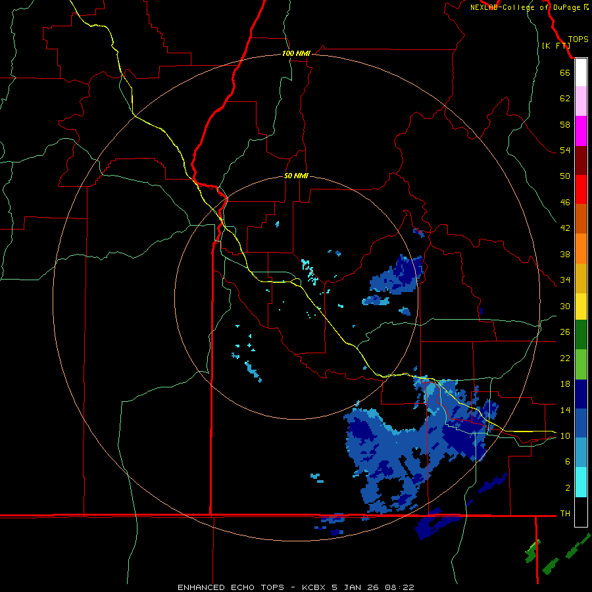Click the black TH threshold swatch
Image resolution: width=592 pixels, height=592 pixels.
(581, 512)
